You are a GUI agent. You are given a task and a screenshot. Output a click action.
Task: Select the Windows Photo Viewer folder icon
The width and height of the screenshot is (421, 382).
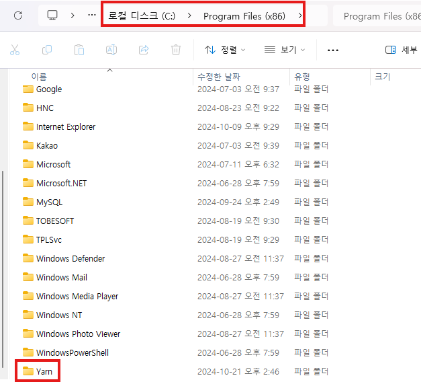point(28,334)
